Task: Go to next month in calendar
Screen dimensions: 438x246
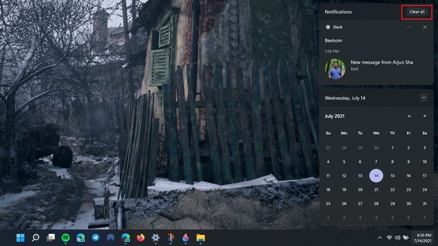Action: point(424,116)
